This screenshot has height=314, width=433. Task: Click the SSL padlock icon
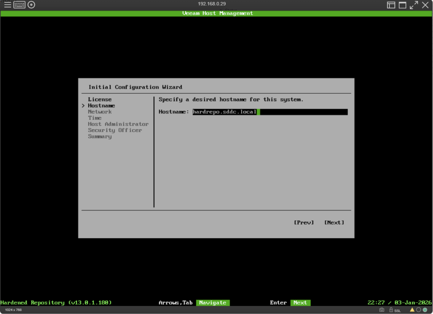(x=392, y=310)
